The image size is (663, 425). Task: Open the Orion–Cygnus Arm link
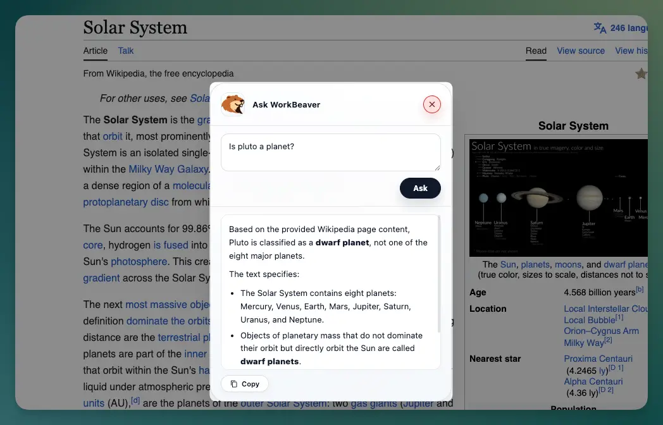pyautogui.click(x=601, y=331)
